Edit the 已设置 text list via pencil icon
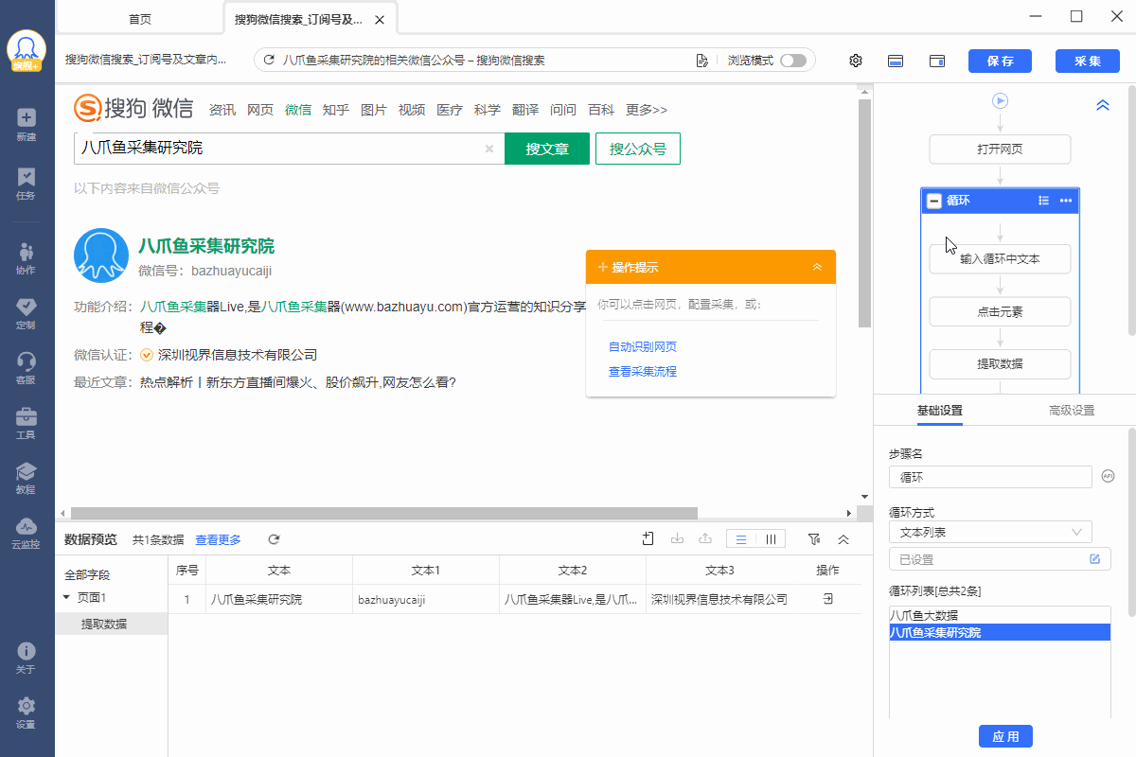 tap(1094, 559)
